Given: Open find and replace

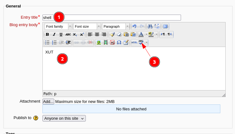Looking at the screenshot, I should (x=157, y=26).
